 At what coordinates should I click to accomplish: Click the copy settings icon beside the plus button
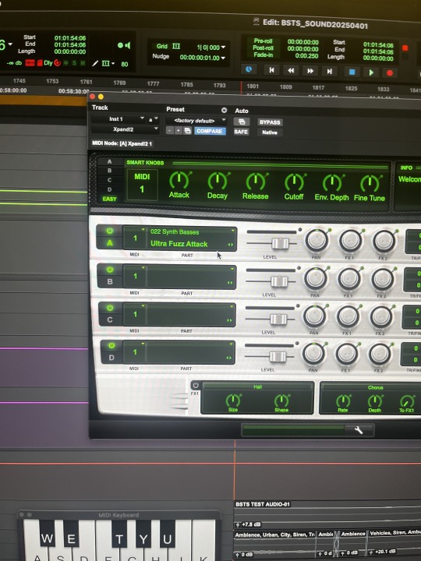(187, 131)
